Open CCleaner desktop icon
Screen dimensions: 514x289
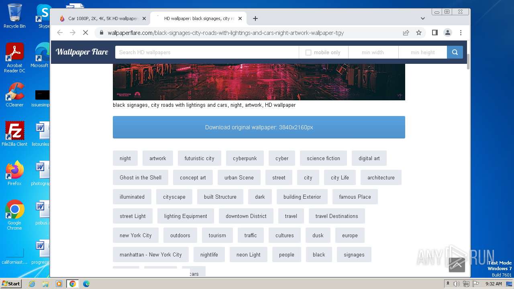click(14, 95)
